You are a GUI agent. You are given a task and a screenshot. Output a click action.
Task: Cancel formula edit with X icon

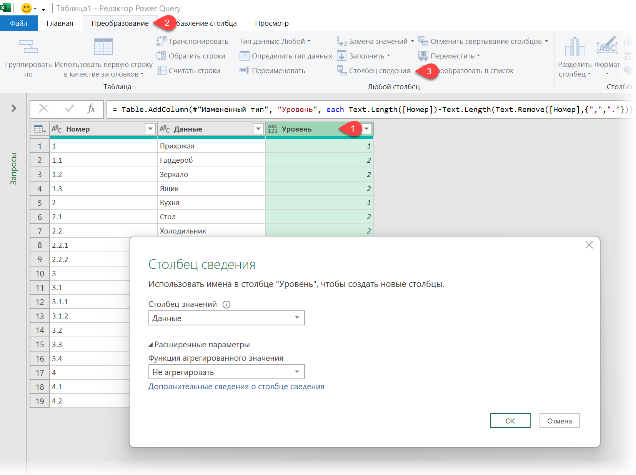point(44,109)
